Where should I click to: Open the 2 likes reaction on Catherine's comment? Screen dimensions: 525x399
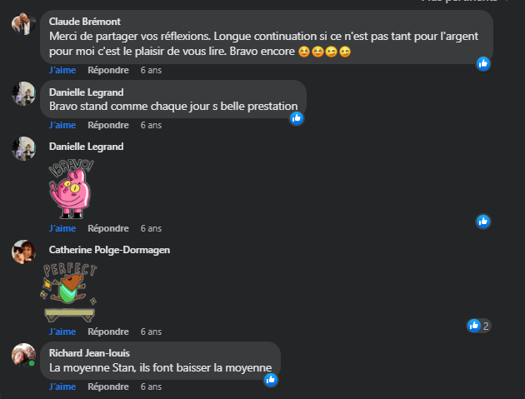point(479,326)
